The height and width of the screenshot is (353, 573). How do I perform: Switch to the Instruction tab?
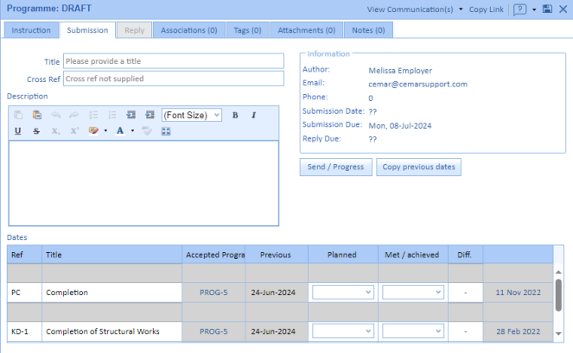click(31, 30)
